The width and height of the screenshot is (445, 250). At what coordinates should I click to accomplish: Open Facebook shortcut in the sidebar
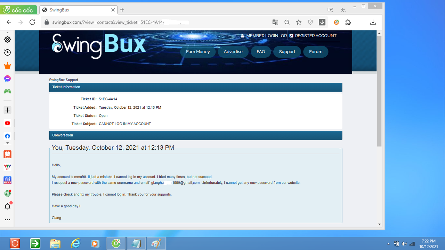pos(7,136)
